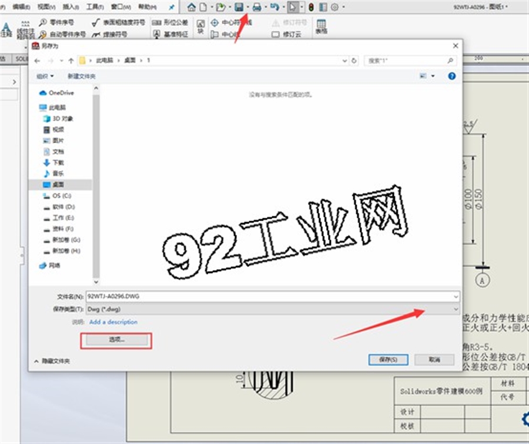Select the 基准特征 datum feature tool
The image size is (529, 444).
pyautogui.click(x=170, y=35)
